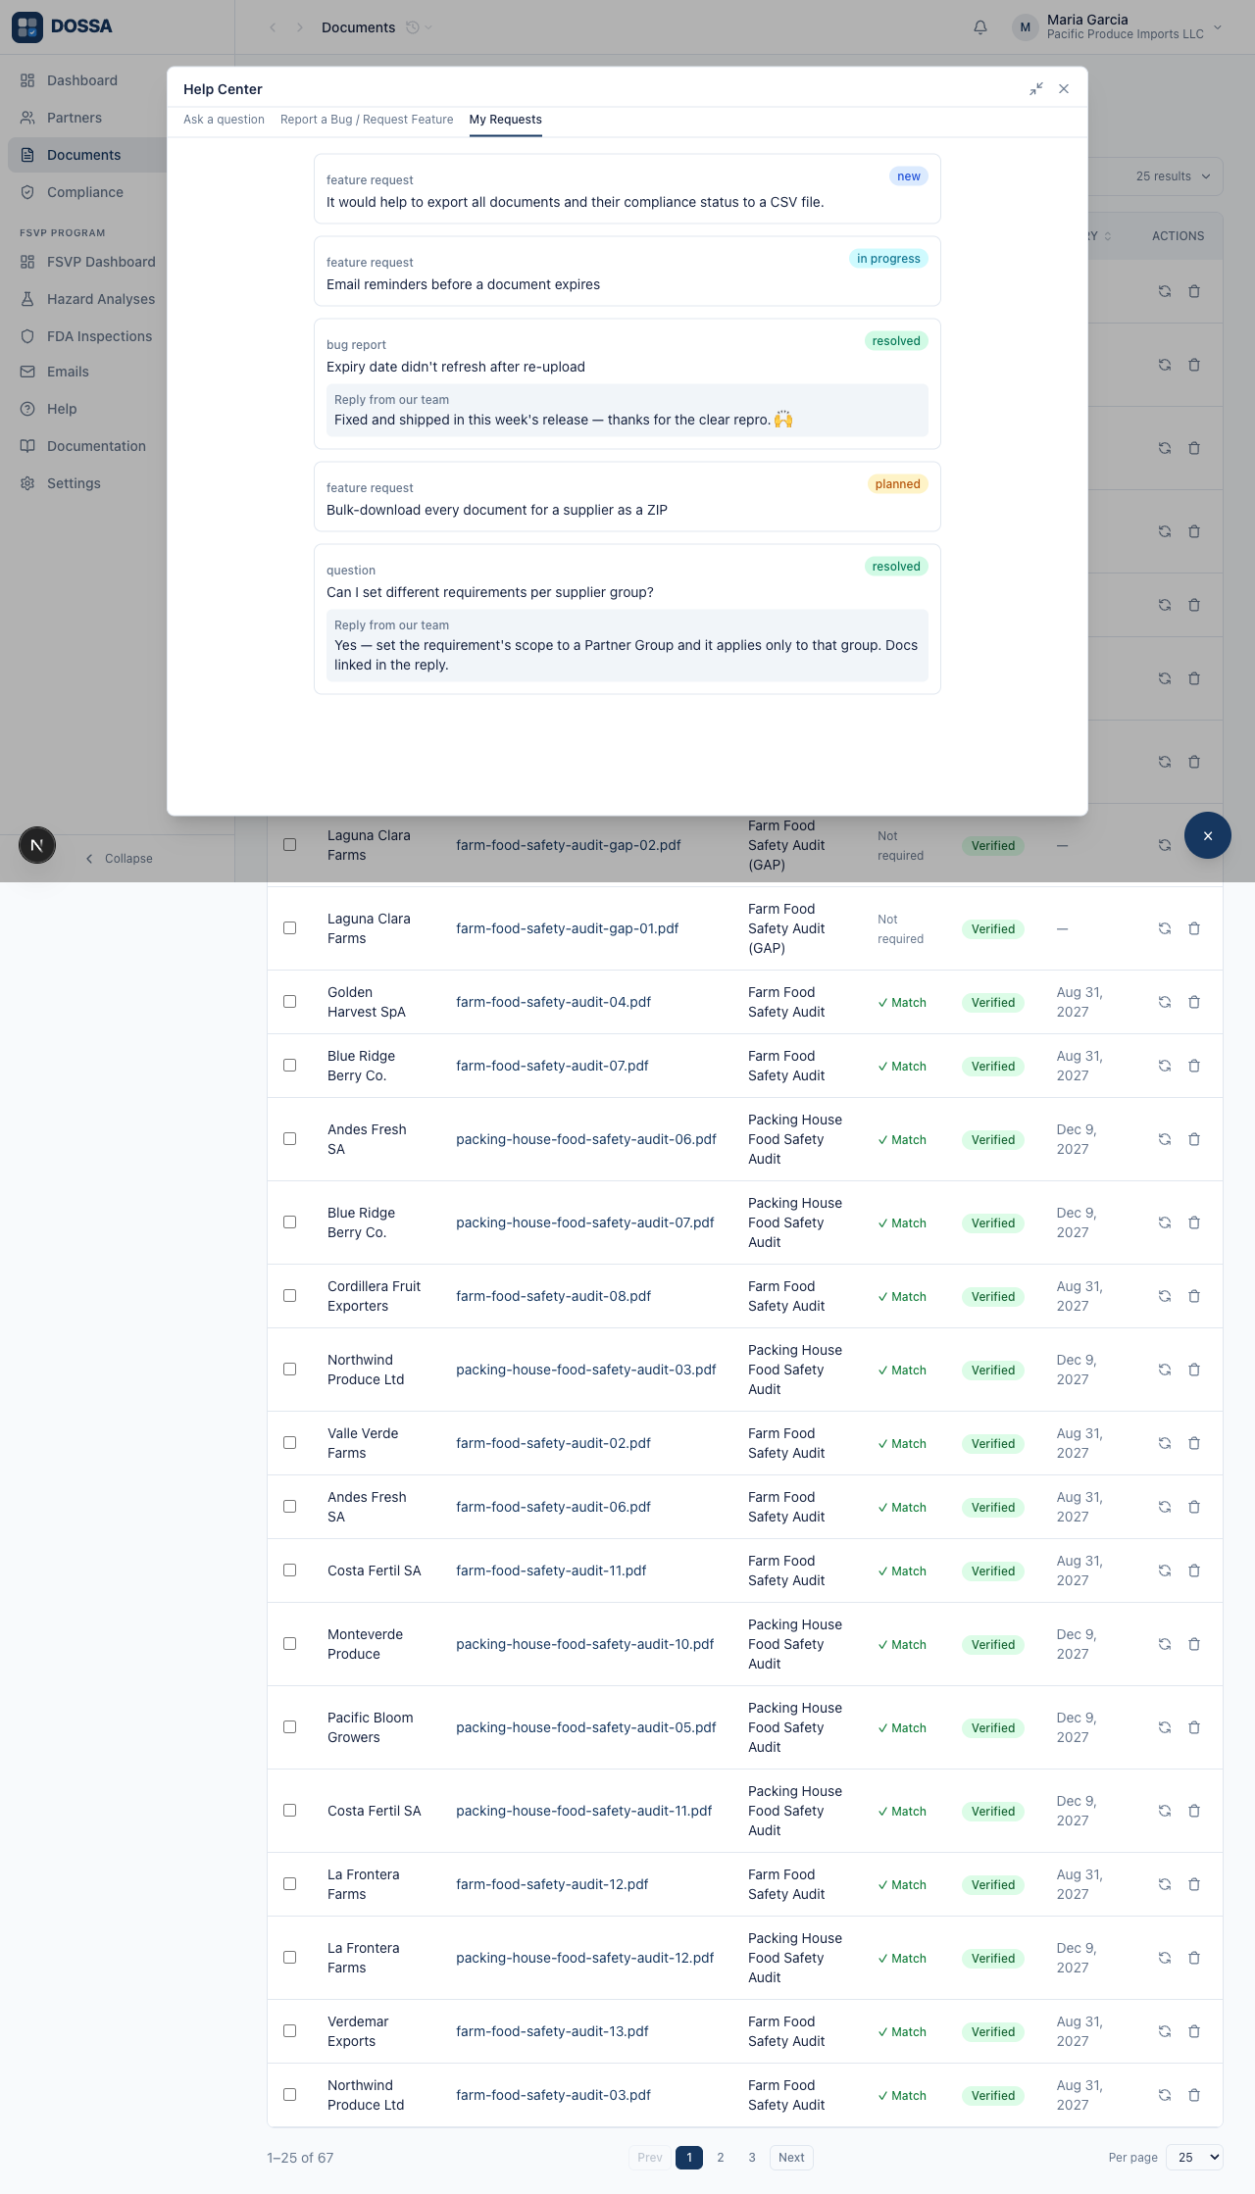Click current page 1 button
Viewport: 1255px width, 2194px height.
click(689, 2158)
